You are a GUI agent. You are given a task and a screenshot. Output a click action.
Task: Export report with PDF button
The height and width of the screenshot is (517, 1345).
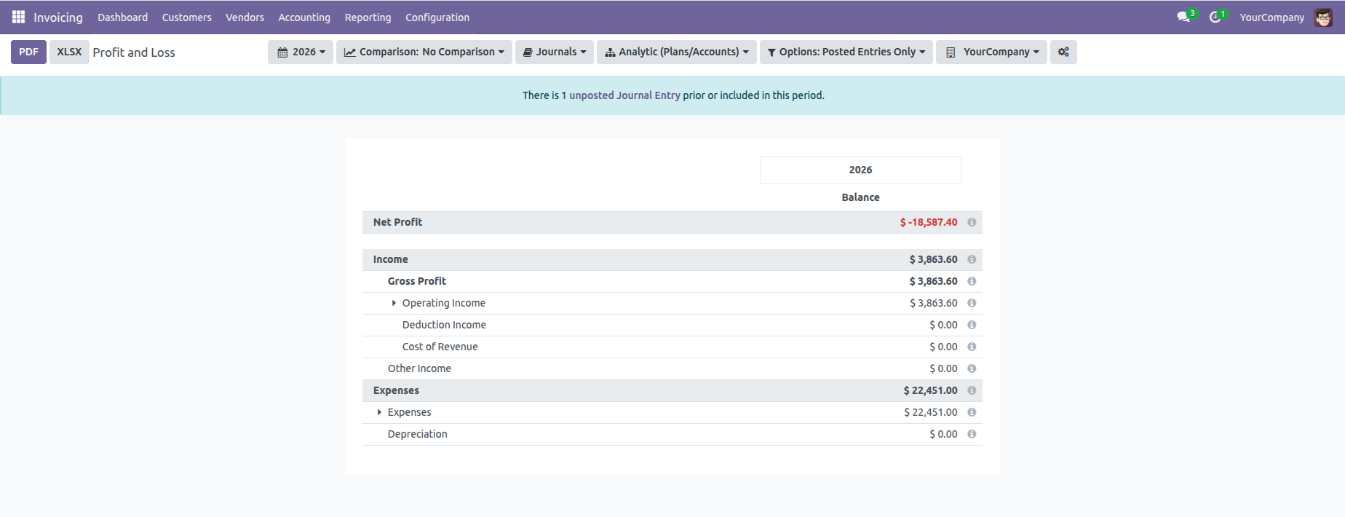click(28, 52)
